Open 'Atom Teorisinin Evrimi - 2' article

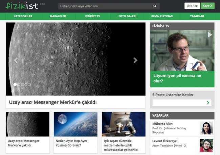coord(169,146)
